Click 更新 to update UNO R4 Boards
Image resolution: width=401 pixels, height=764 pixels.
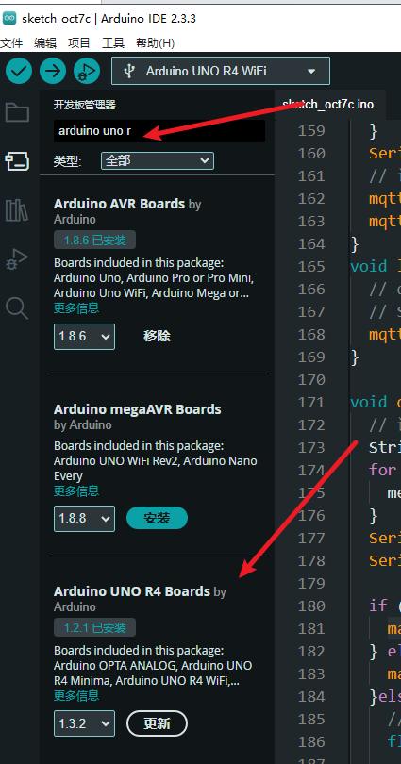tap(157, 723)
